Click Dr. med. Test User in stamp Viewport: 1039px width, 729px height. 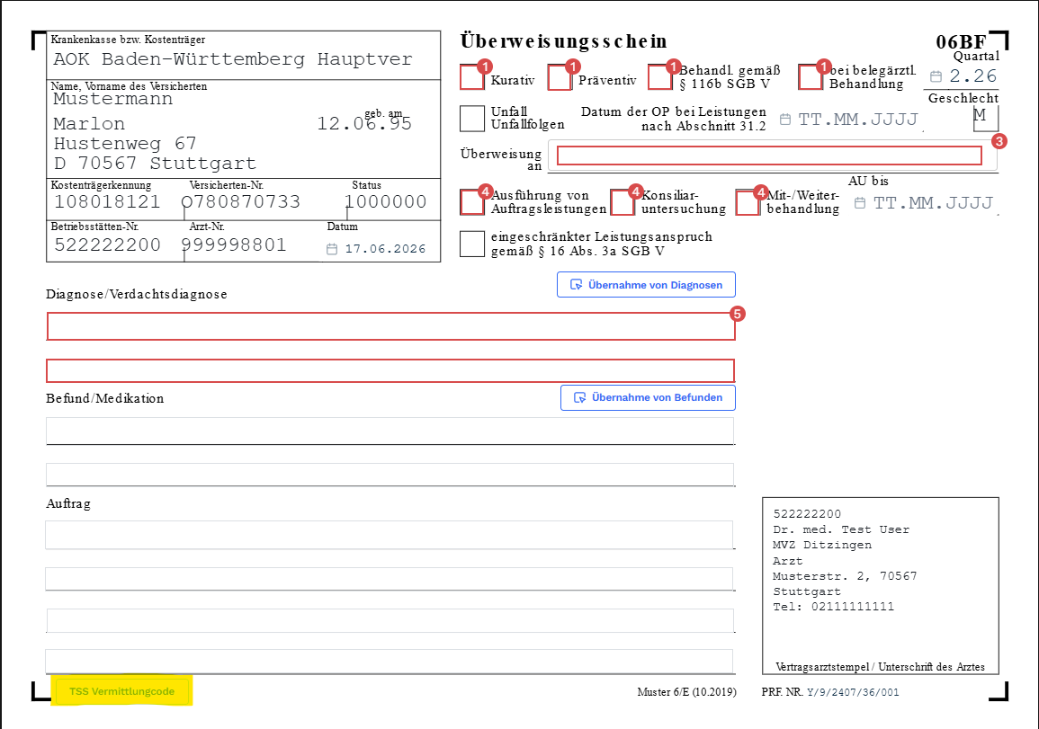[x=841, y=529]
